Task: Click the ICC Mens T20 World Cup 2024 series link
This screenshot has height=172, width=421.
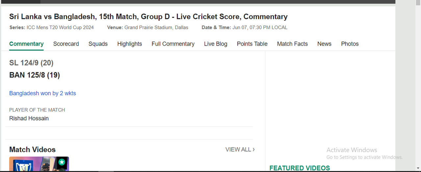Action: pyautogui.click(x=60, y=28)
